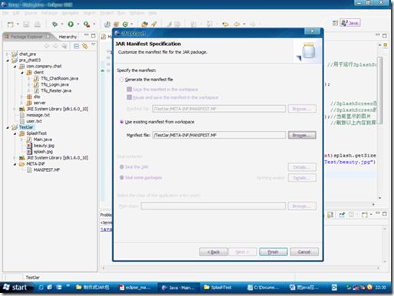This screenshot has height=296, width=394.
Task: Select the Java perspective button
Action: point(350,23)
